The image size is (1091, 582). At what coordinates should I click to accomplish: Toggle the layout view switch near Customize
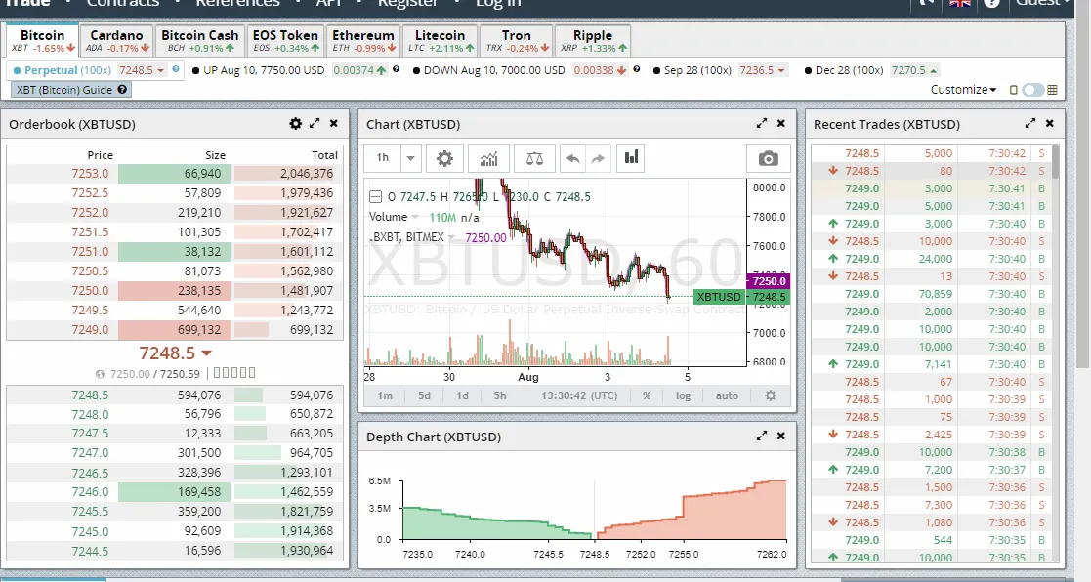pos(1033,90)
